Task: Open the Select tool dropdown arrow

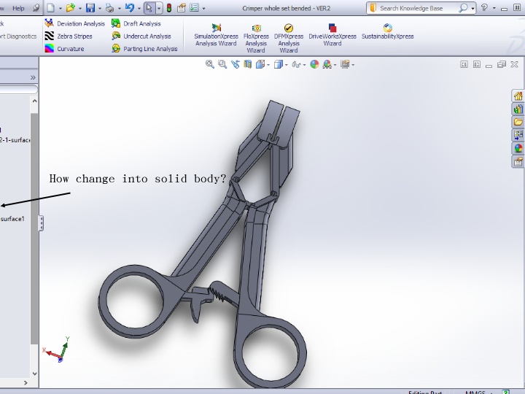Action: click(x=159, y=8)
